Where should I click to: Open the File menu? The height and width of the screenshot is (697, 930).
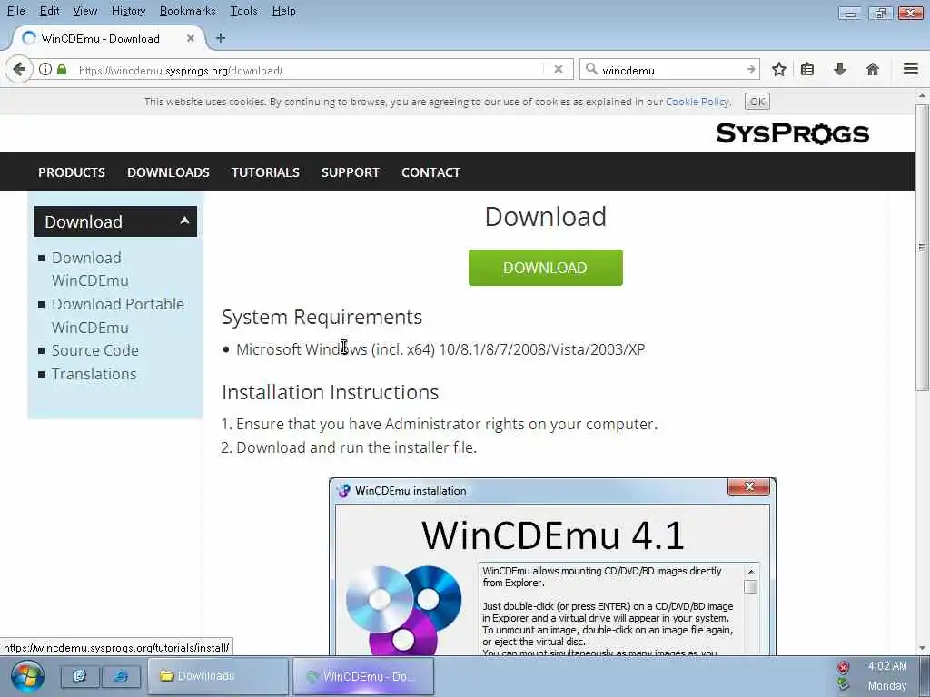[16, 11]
